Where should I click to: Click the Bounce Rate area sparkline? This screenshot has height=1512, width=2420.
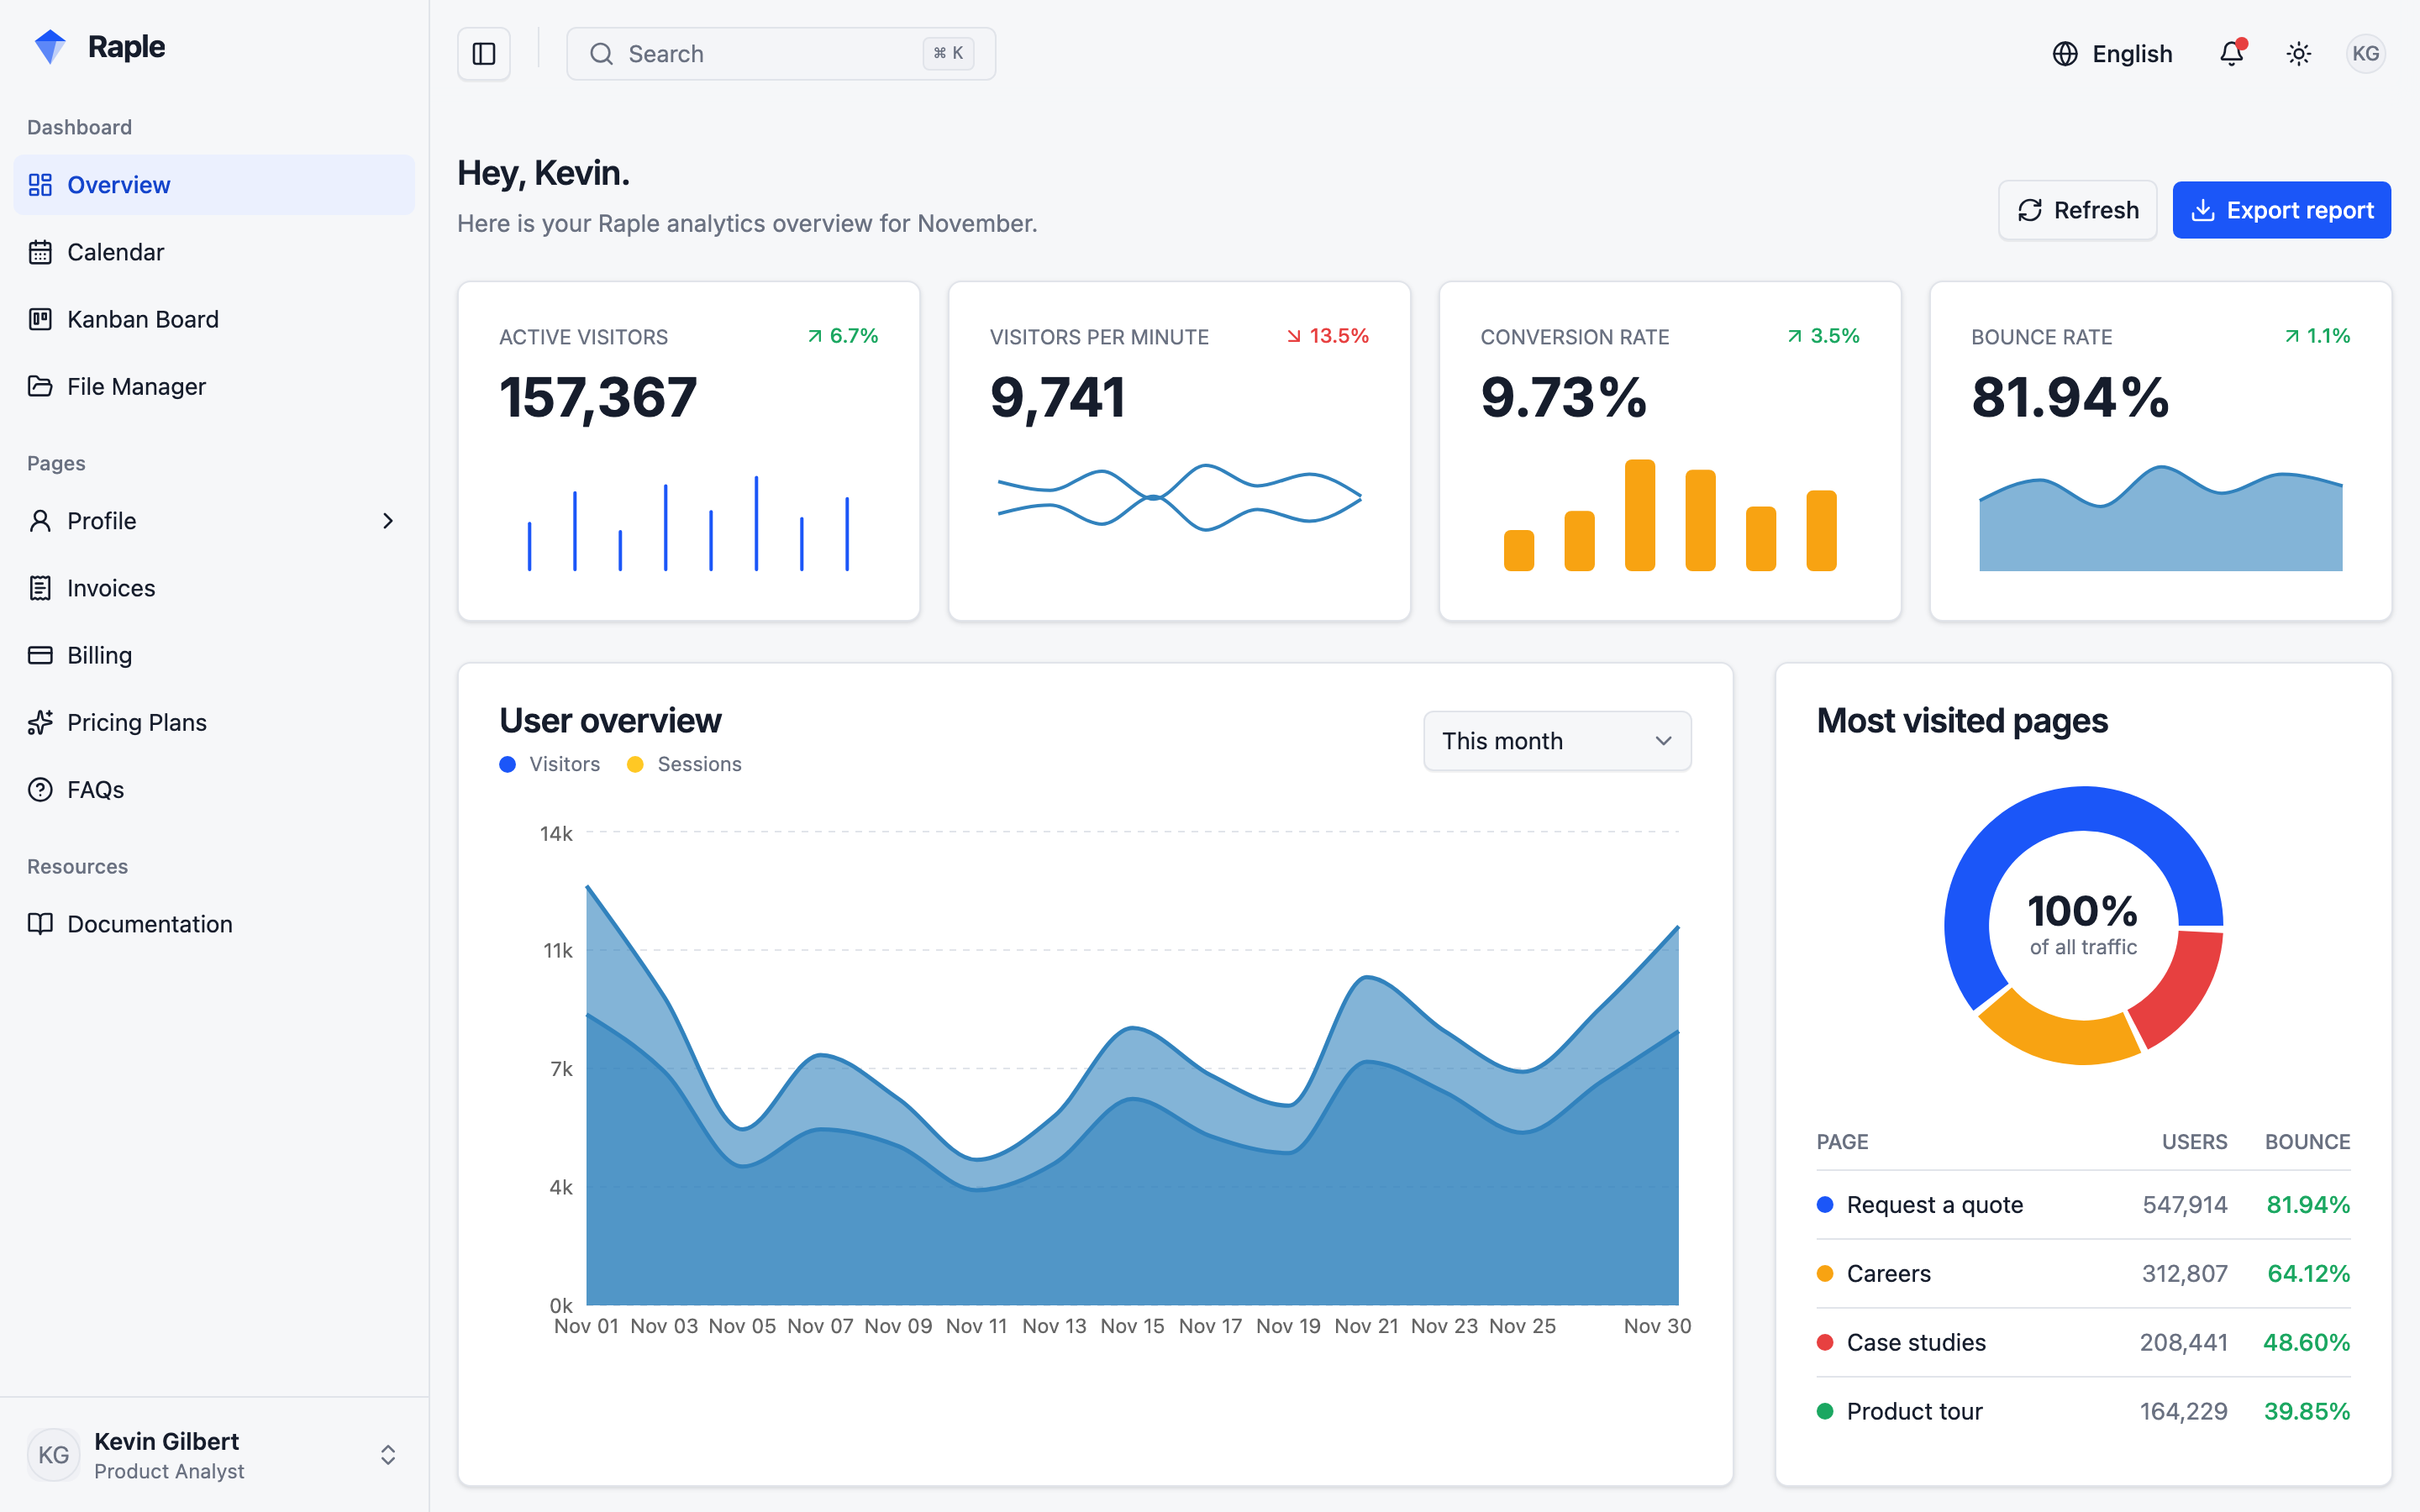[2160, 518]
